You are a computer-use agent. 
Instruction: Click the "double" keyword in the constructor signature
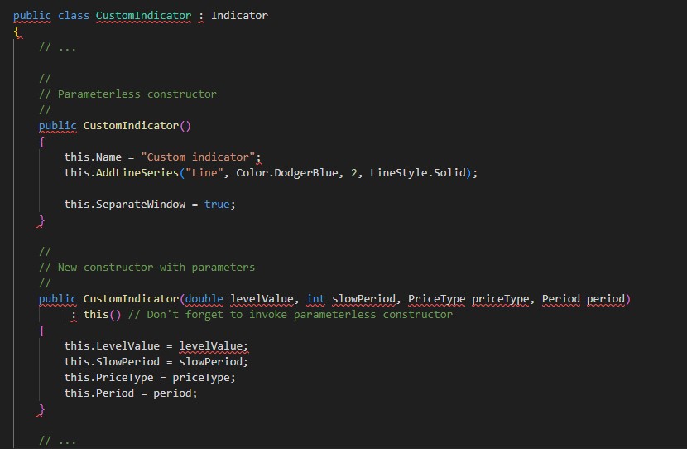coord(204,298)
